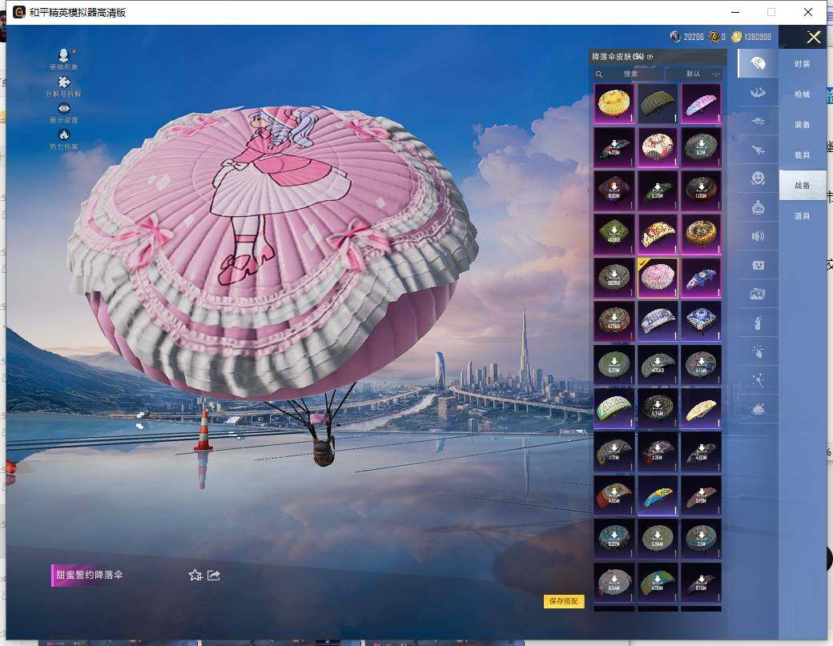Select the picture frame category icon

757,294
